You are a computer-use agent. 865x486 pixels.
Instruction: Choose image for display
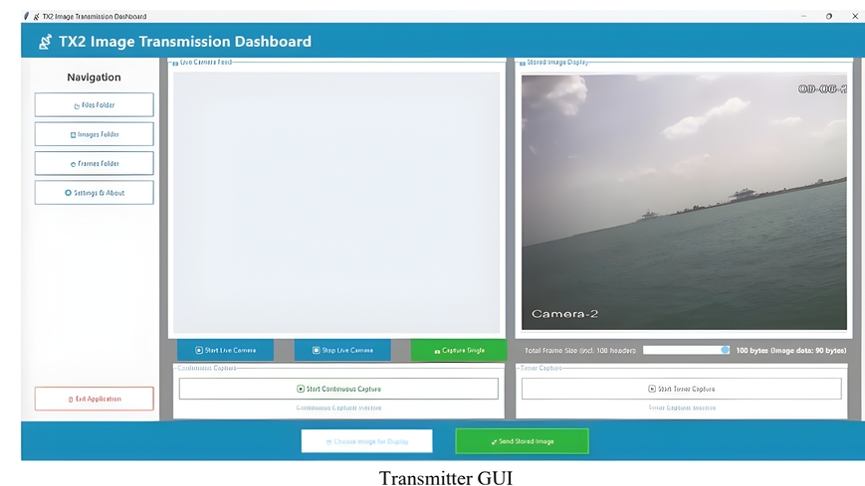click(x=367, y=441)
